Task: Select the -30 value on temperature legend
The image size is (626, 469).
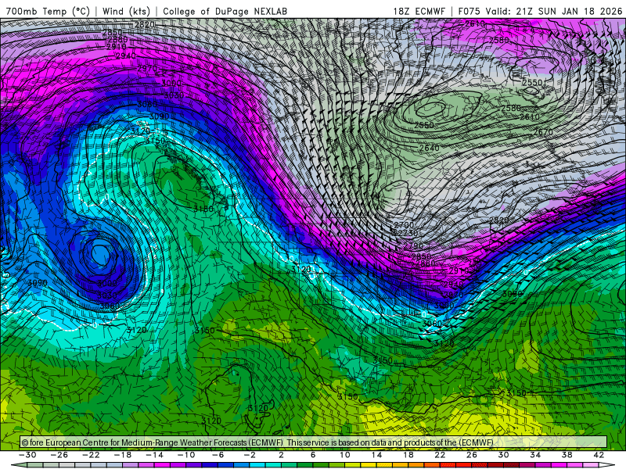Action: tap(27, 455)
